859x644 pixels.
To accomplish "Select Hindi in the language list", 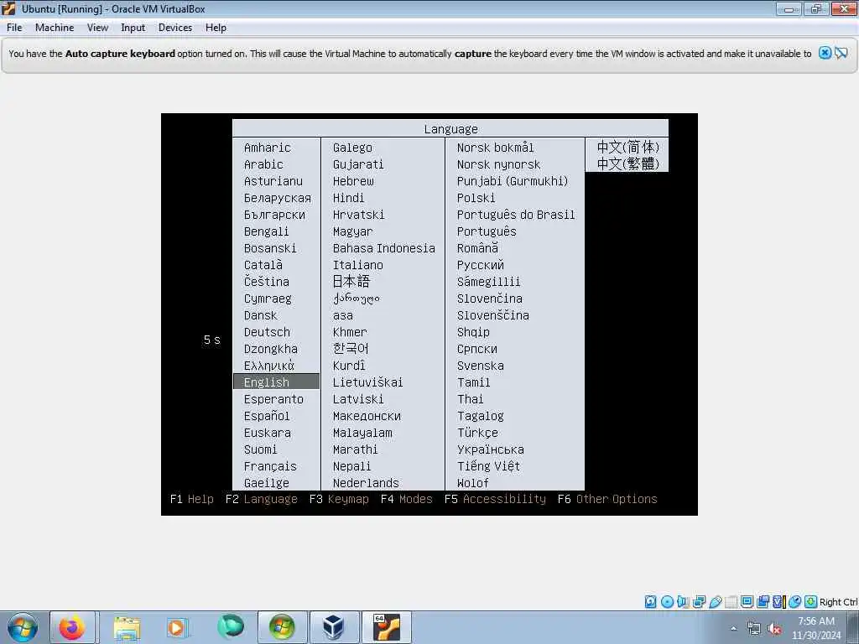I will pyautogui.click(x=348, y=198).
